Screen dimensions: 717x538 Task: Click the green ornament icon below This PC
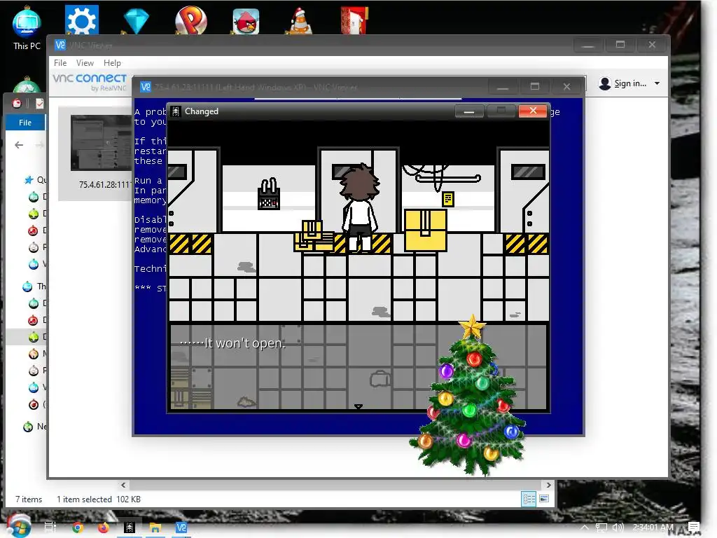pos(27,85)
